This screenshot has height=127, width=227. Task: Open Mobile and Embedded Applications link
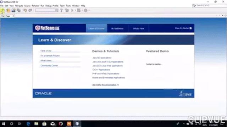(109, 78)
